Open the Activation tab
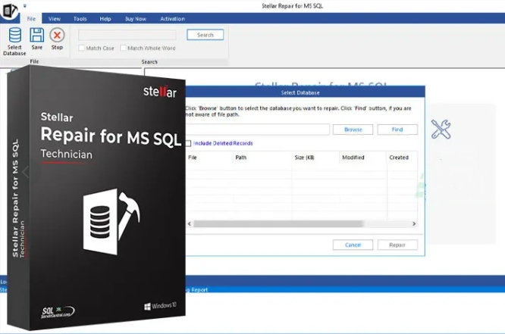 tap(172, 19)
